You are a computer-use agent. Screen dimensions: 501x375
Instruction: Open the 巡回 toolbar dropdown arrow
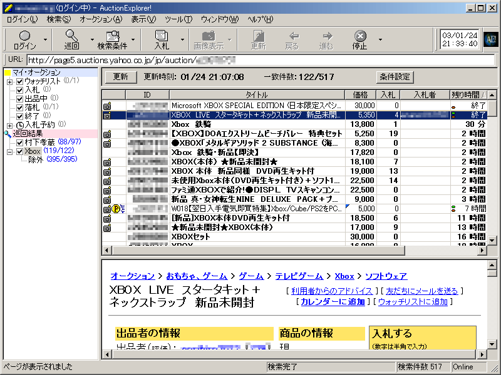pos(92,39)
